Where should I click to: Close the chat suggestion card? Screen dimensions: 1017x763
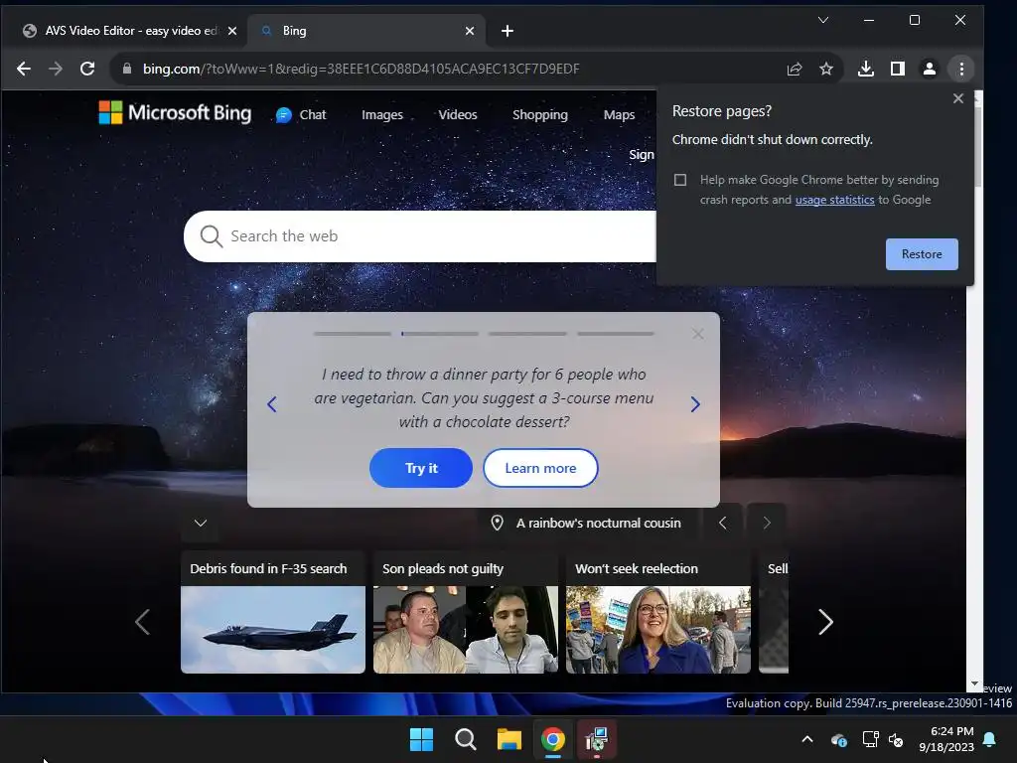(x=698, y=334)
